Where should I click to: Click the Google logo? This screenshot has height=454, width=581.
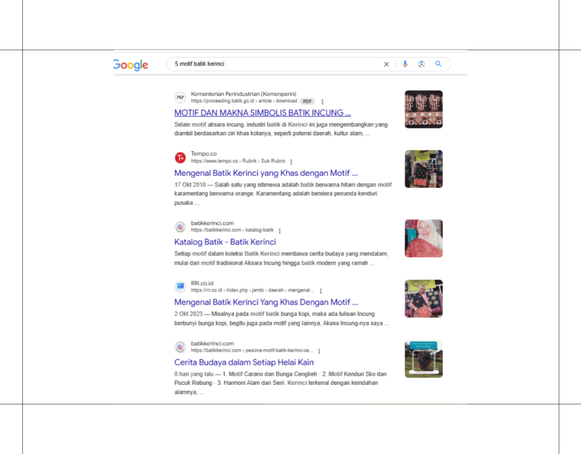(x=131, y=65)
